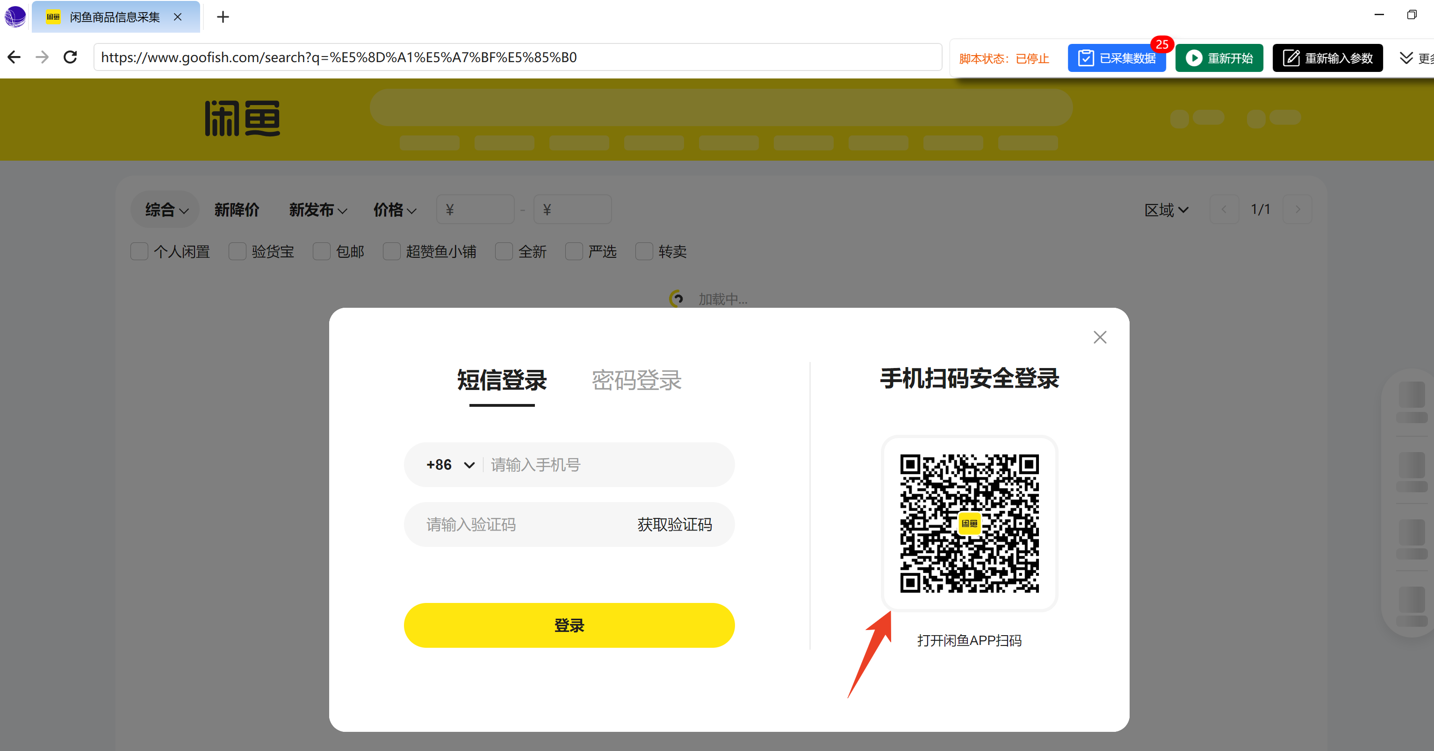Click the 闲鱼 search bar in header
This screenshot has height=751, width=1434.
[721, 107]
